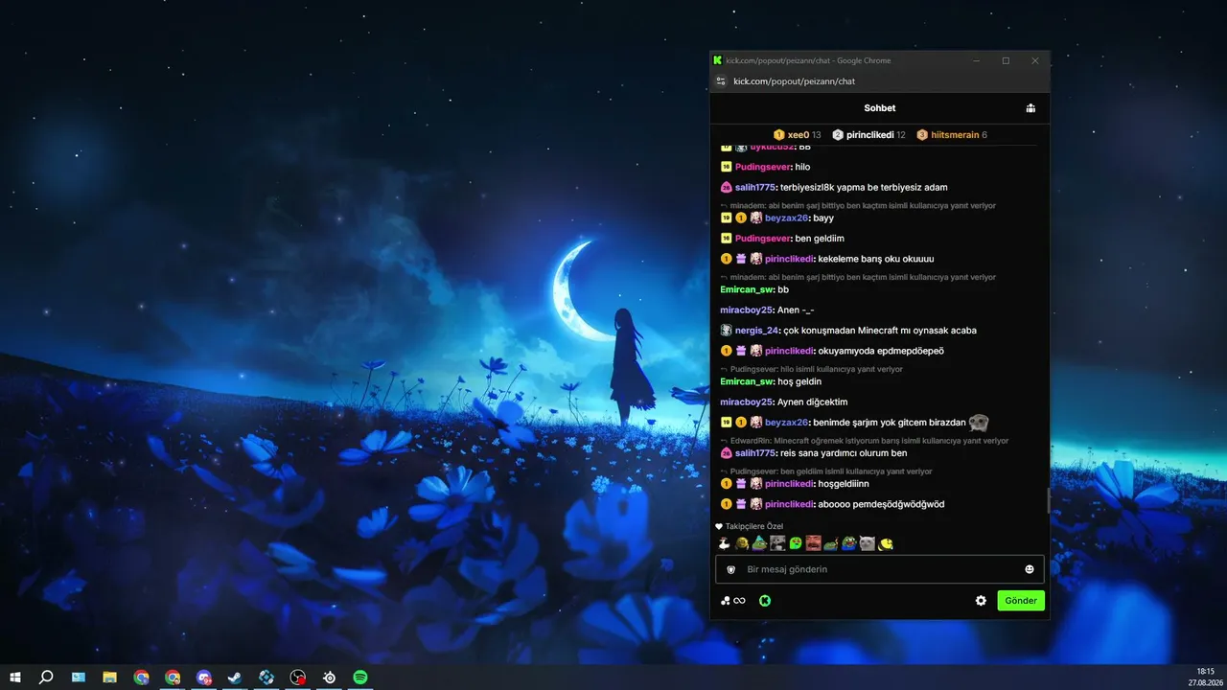Viewport: 1227px width, 690px height.
Task: Click miracboy25's name on 'Aynen diğcektim' message
Action: [x=746, y=402]
